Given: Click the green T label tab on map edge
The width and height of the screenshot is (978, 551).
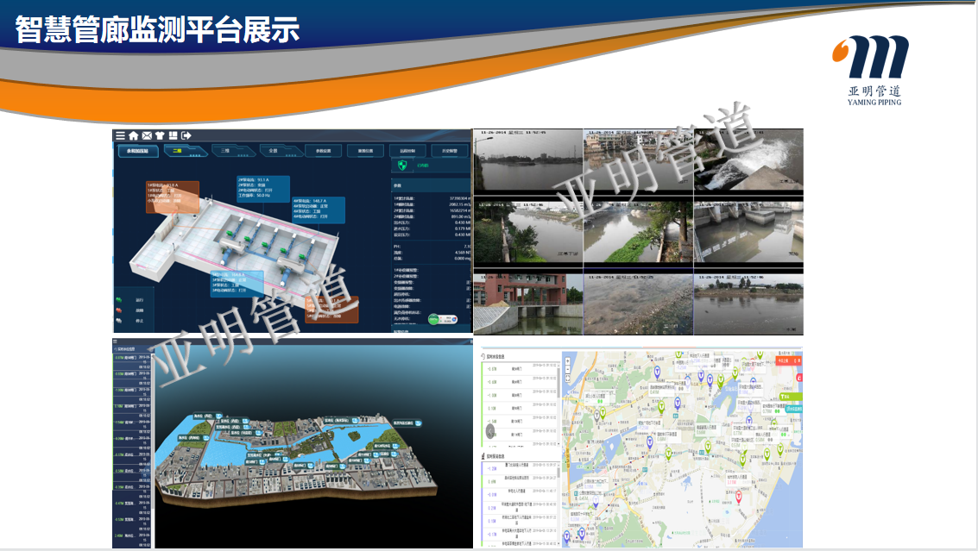Looking at the screenshot, I should [791, 397].
